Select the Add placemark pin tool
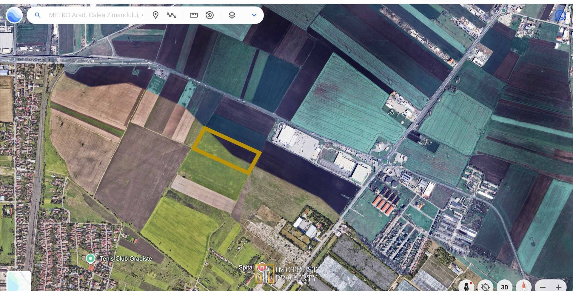The image size is (573, 291). tap(155, 15)
